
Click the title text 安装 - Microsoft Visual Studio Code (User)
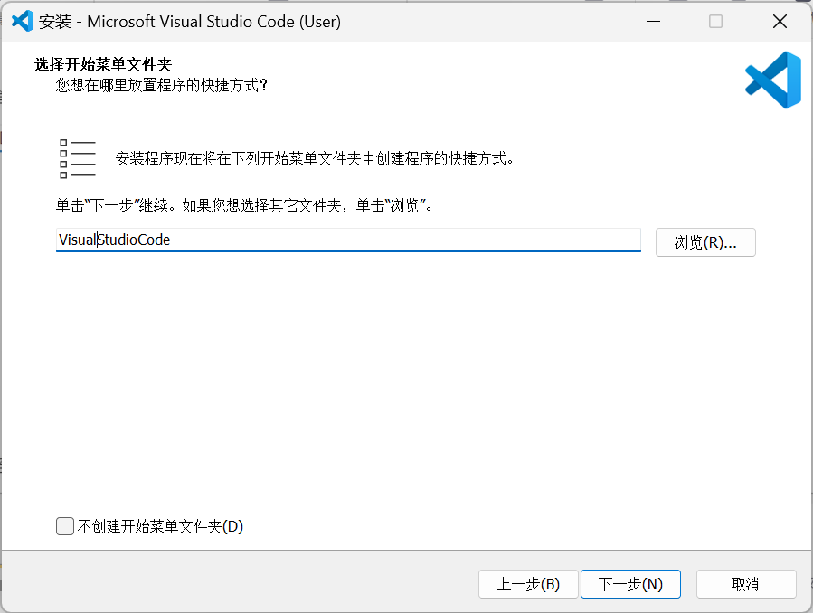(x=190, y=22)
